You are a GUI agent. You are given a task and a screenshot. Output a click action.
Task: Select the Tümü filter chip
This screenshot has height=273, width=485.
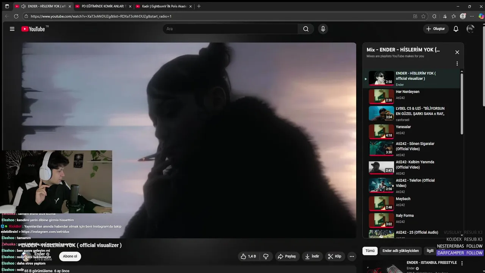coord(370,251)
